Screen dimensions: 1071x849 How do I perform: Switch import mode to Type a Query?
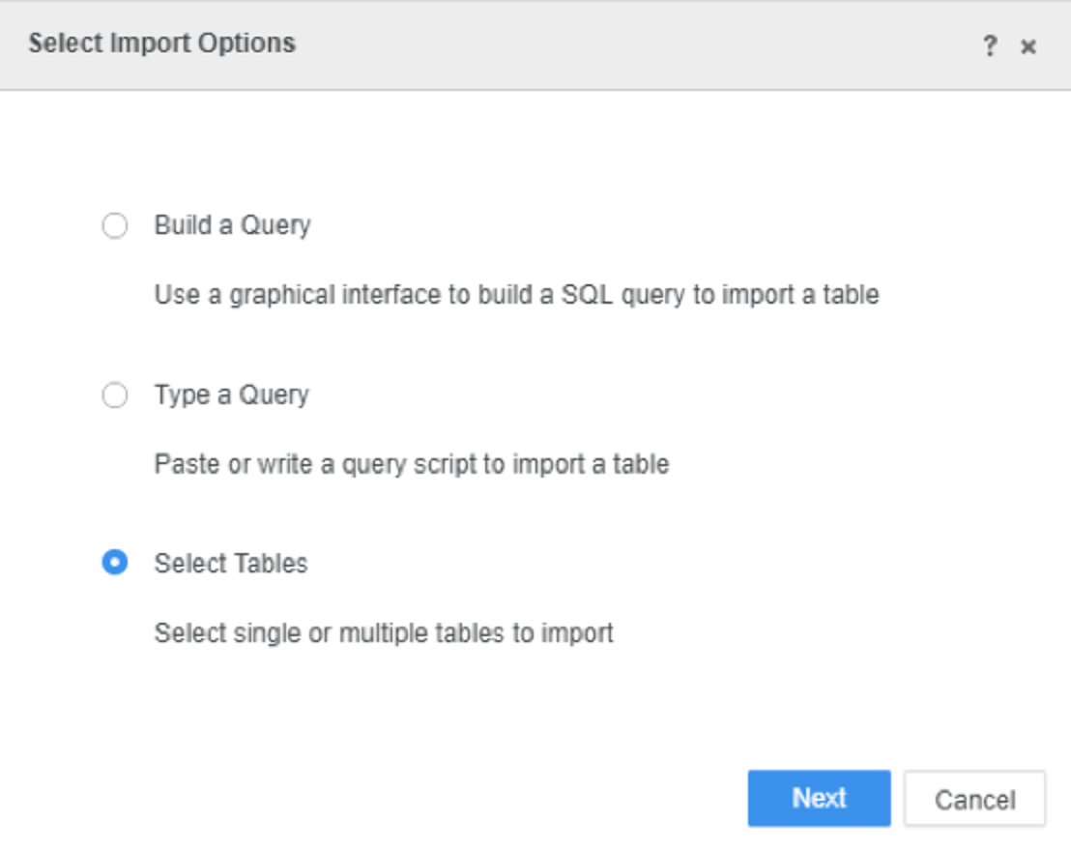click(x=115, y=394)
